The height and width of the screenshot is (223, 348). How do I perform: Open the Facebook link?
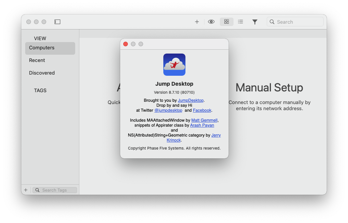coord(202,111)
